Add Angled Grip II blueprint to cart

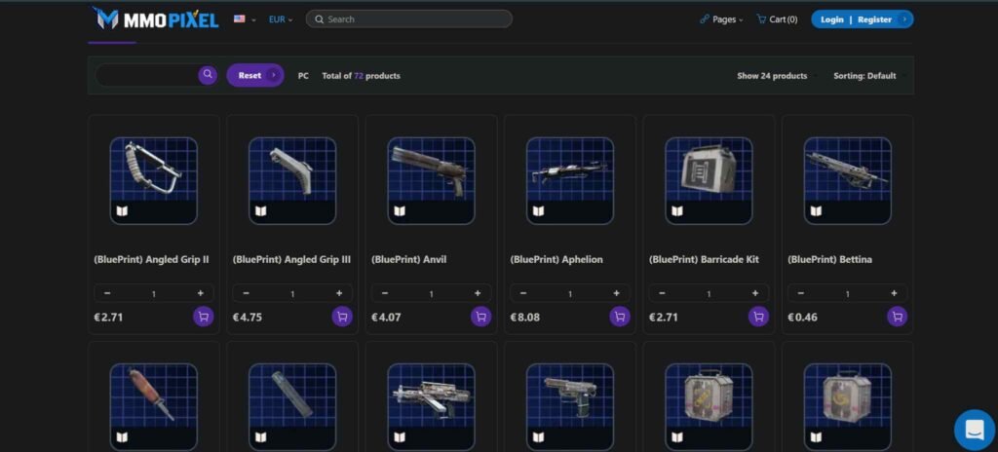click(203, 317)
